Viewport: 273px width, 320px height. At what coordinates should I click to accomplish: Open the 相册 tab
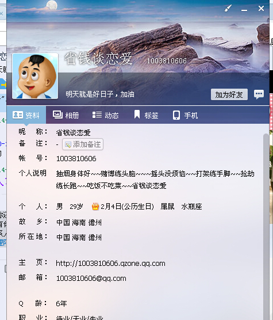66,115
